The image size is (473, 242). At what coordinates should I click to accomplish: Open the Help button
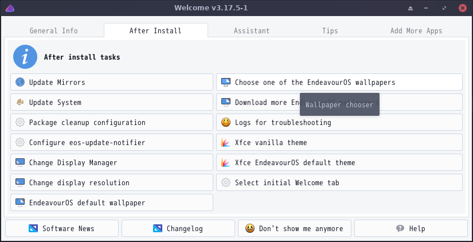(x=411, y=228)
